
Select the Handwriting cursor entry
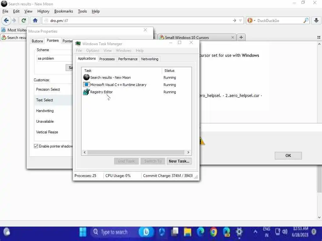(x=53, y=111)
